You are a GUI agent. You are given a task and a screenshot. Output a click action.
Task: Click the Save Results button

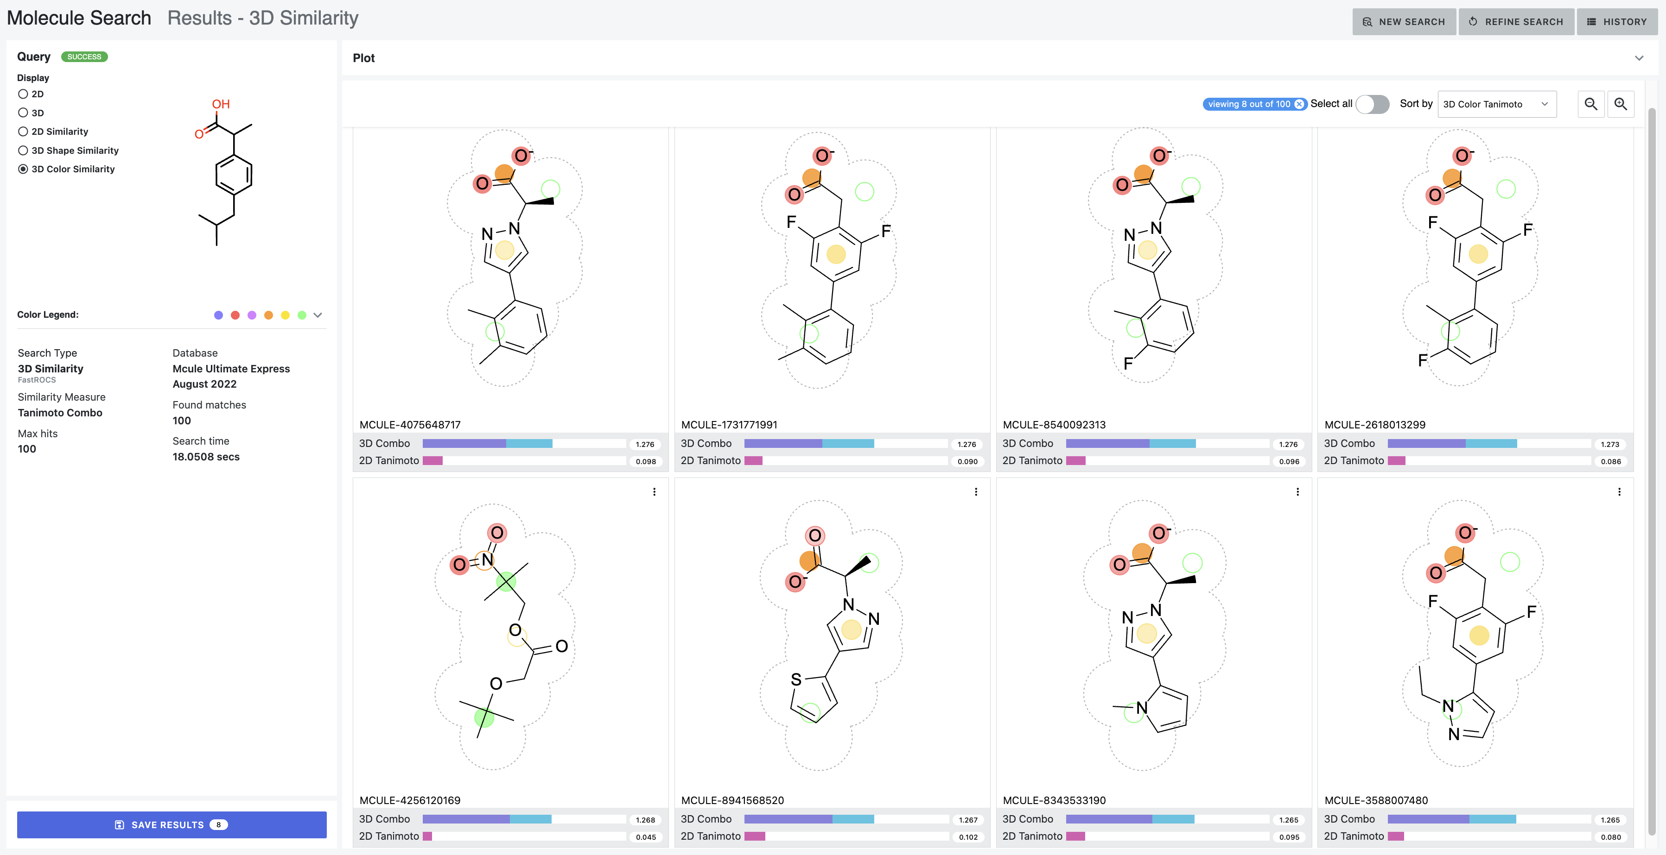point(172,824)
